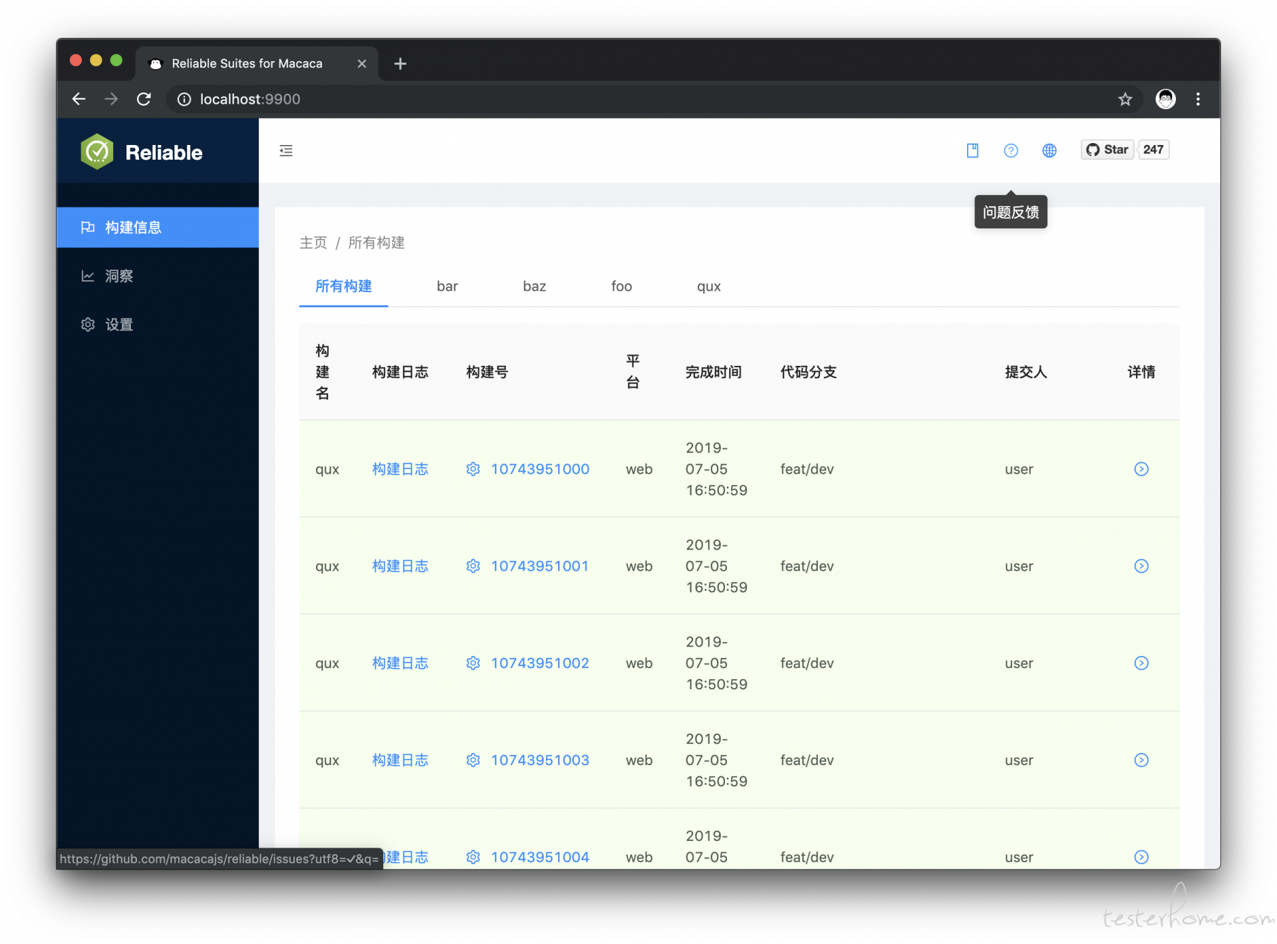Click the question mark feedback icon
Viewport: 1277px width, 944px height.
(x=1010, y=150)
